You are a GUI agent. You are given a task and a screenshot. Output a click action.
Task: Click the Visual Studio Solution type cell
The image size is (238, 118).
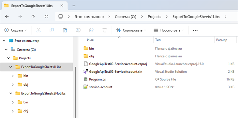pos(171,72)
